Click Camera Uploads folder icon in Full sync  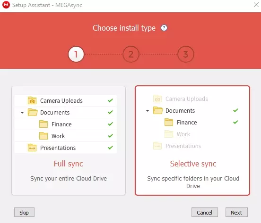click(32, 100)
